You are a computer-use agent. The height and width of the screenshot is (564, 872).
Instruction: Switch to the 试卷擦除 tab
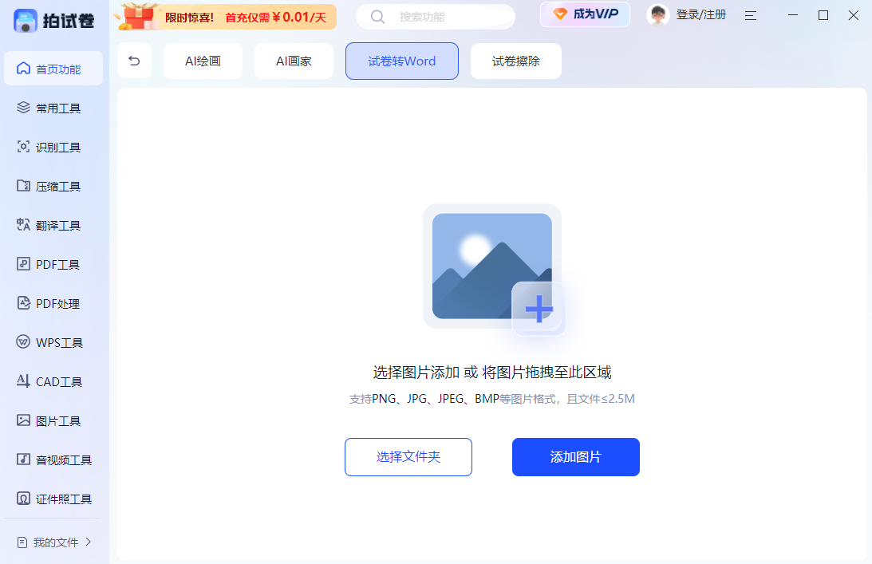click(515, 61)
